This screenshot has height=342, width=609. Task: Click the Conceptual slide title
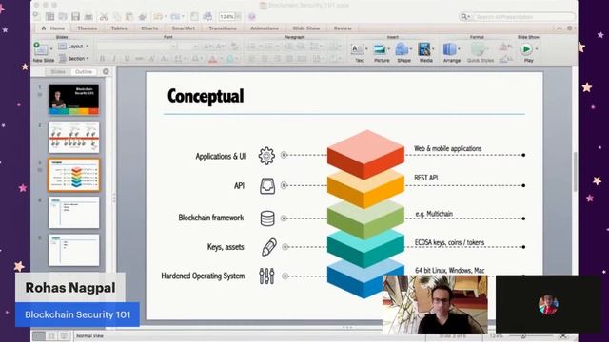pyautogui.click(x=206, y=96)
